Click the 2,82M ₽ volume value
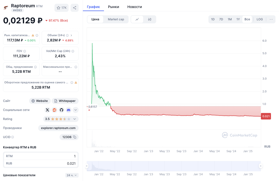The width and height of the screenshot is (279, 181). 54,40
